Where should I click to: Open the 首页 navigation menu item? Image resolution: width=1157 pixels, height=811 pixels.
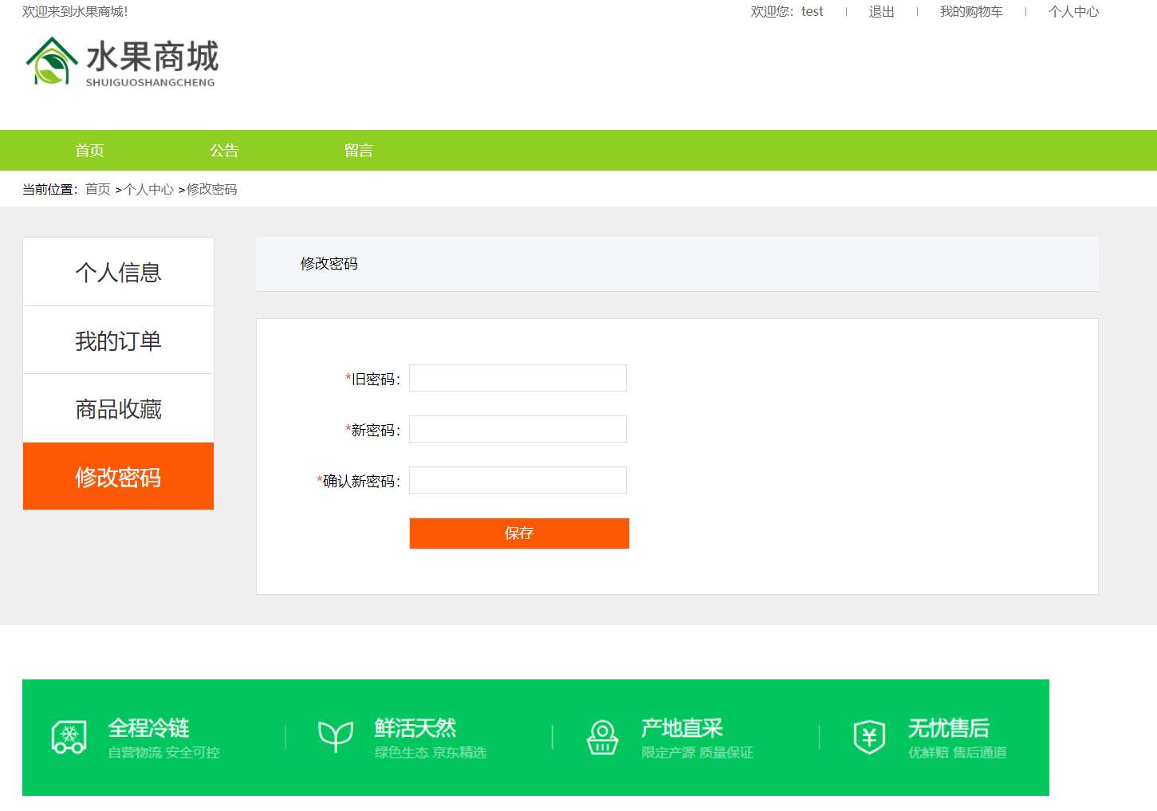click(x=89, y=151)
